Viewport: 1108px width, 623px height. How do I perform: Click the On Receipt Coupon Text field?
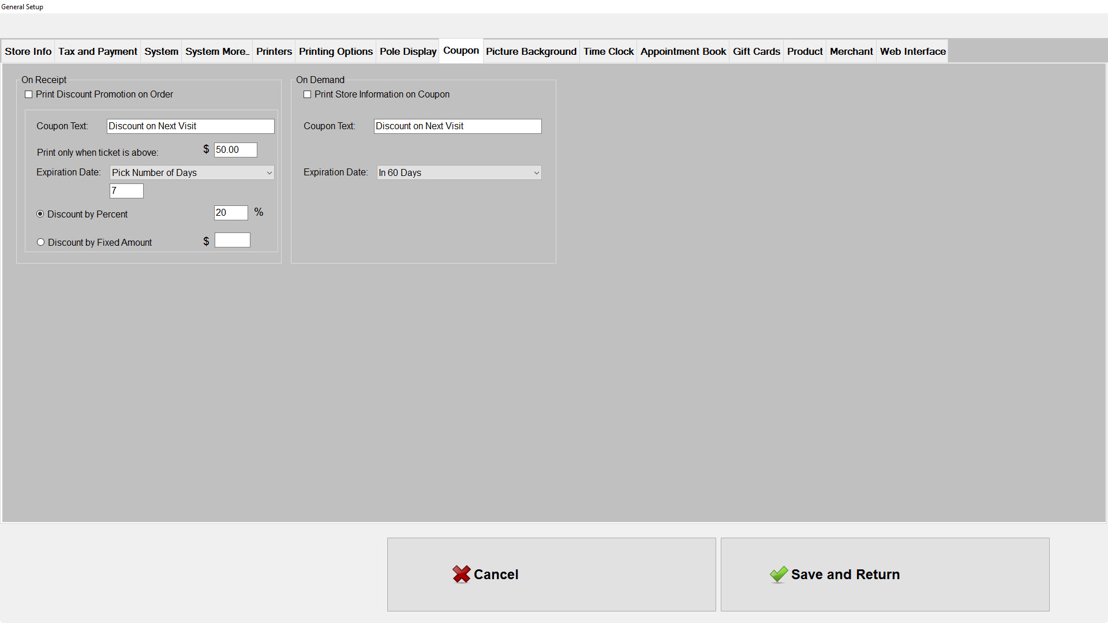tap(190, 126)
